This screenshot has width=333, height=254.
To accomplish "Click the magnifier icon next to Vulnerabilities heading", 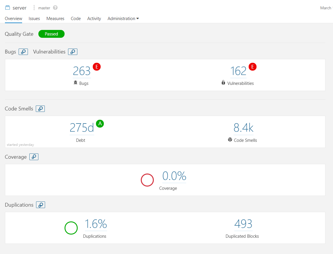I will tap(73, 52).
